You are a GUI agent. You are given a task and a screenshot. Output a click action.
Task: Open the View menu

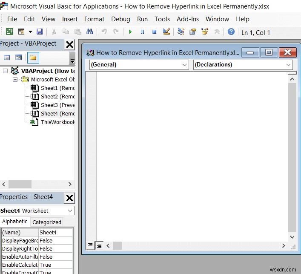coord(49,19)
